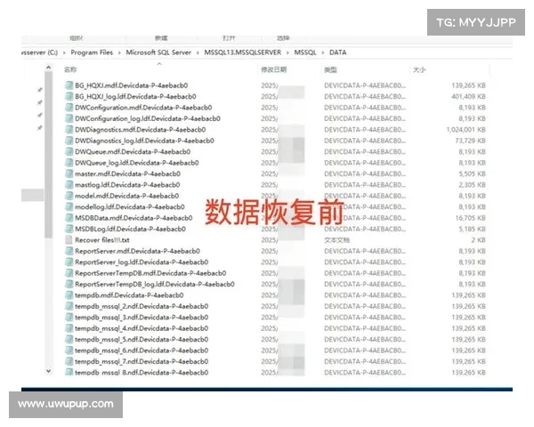Click DATA breadcrumb in address bar
This screenshot has width=534, height=427.
pyautogui.click(x=338, y=52)
